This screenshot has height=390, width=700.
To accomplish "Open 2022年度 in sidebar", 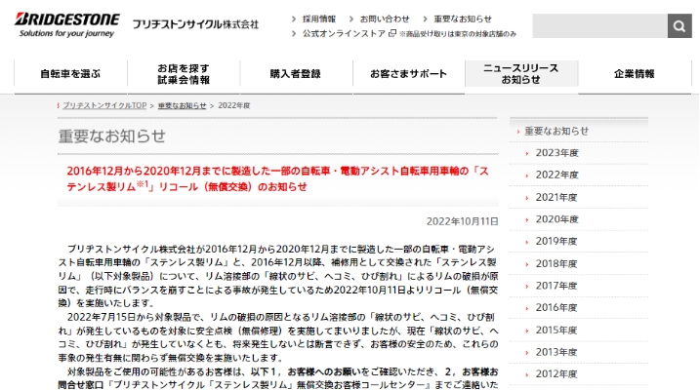I will [556, 175].
